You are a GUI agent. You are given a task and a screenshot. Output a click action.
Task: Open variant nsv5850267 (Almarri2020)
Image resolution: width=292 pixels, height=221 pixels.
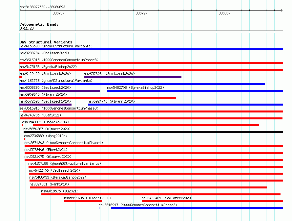pyautogui.click(x=47, y=129)
